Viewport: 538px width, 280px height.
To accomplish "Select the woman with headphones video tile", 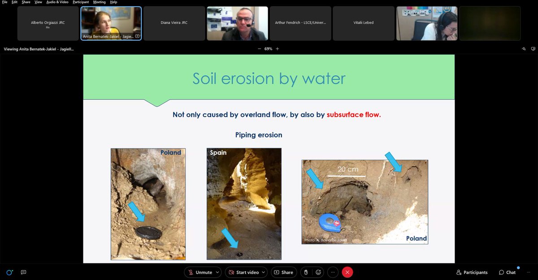I will pyautogui.click(x=427, y=23).
